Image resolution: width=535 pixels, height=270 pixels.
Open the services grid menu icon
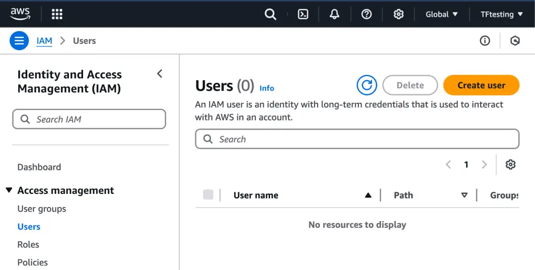tap(57, 14)
